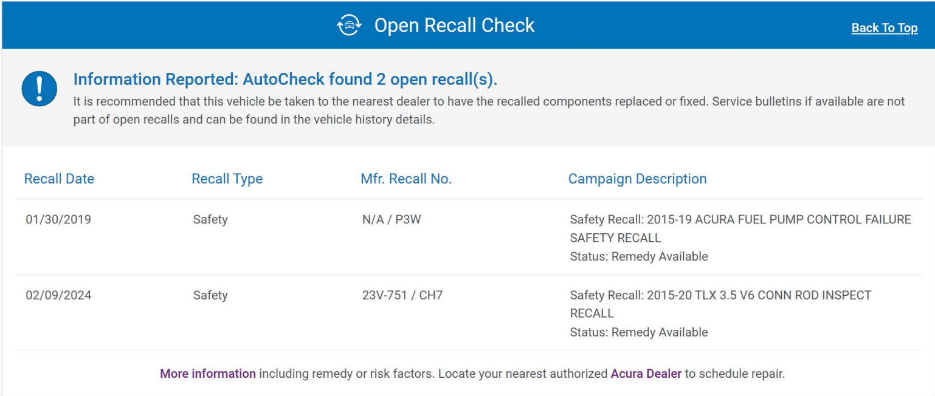
Task: Click Safety type in the 2019 recall row
Action: coord(210,219)
